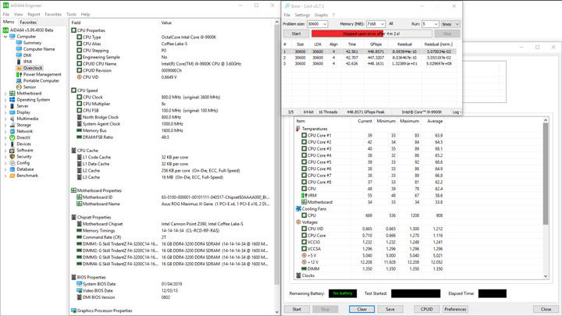Click the Temperatures group icon in sensor list

[x=298, y=129]
